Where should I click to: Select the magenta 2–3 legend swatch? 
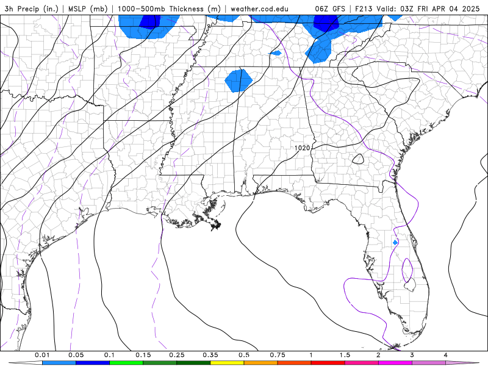pyautogui.click(x=395, y=363)
